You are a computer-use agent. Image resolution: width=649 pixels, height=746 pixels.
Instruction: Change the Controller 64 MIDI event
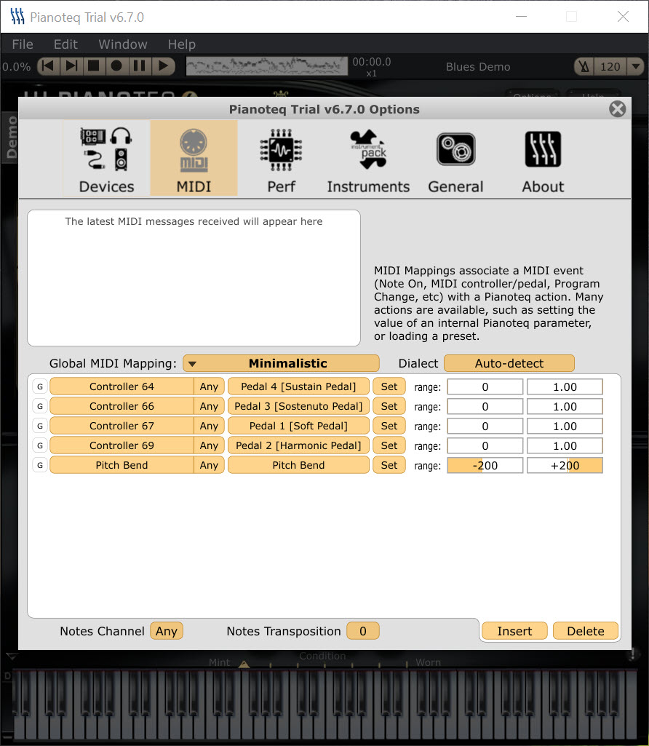click(x=122, y=386)
